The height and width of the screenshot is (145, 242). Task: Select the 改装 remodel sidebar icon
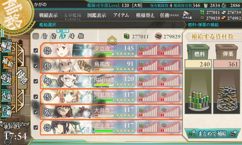[x=6, y=79]
